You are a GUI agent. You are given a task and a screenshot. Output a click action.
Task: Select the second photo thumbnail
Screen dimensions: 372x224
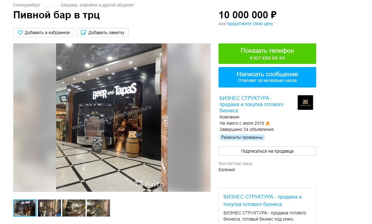point(49,208)
